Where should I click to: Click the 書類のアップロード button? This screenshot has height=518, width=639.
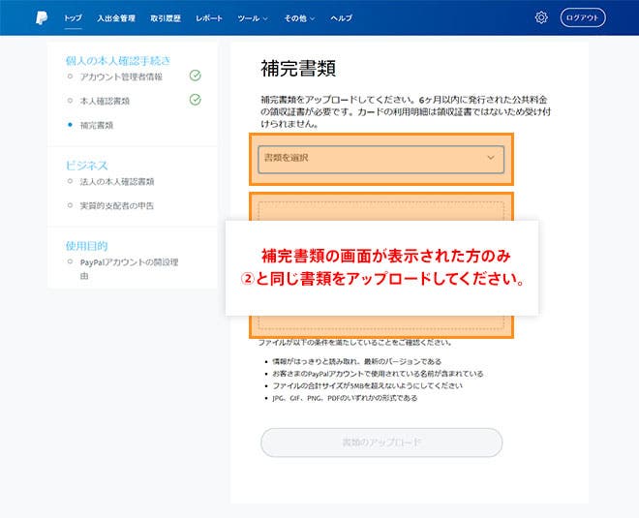pyautogui.click(x=381, y=442)
